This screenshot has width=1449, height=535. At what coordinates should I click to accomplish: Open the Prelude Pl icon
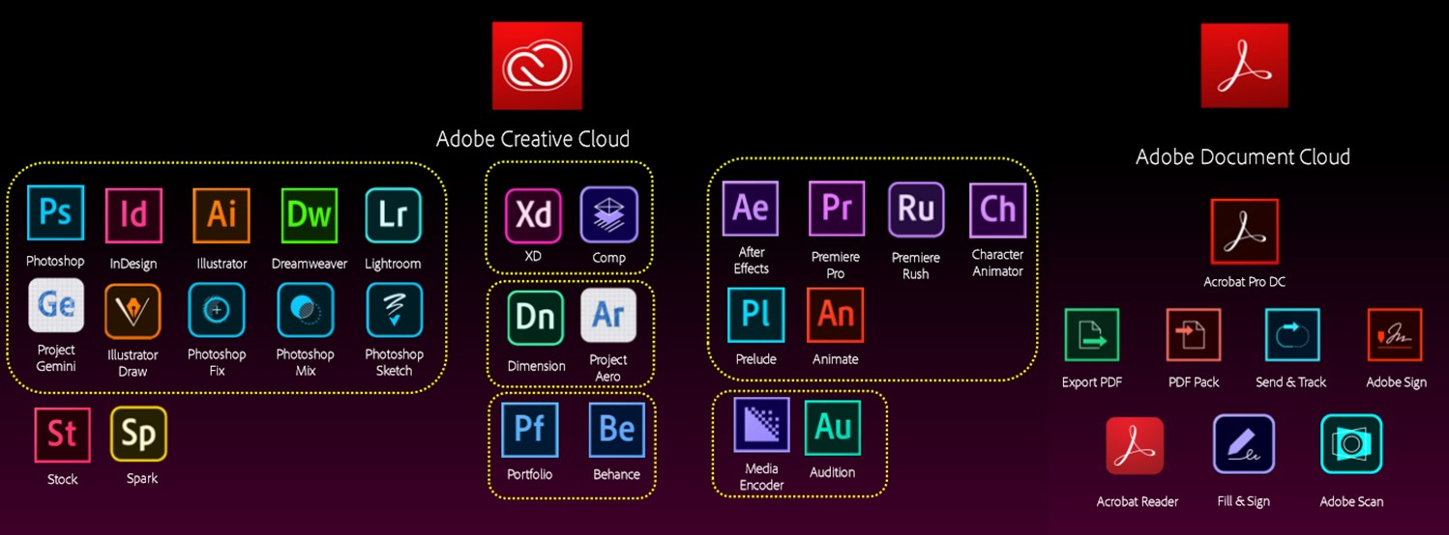point(756,315)
